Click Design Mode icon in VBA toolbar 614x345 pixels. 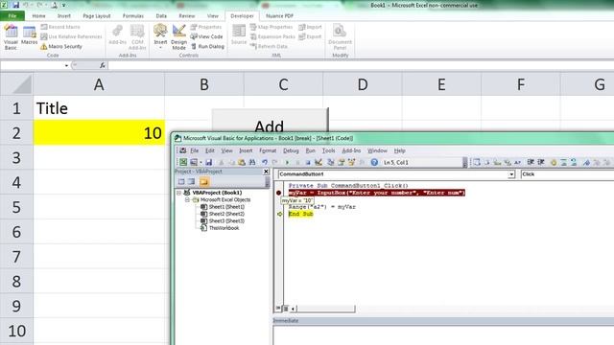coord(319,162)
